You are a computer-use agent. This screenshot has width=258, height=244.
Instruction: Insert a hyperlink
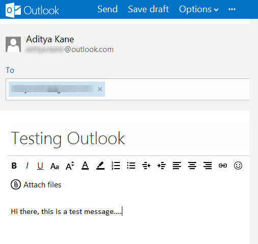223,166
